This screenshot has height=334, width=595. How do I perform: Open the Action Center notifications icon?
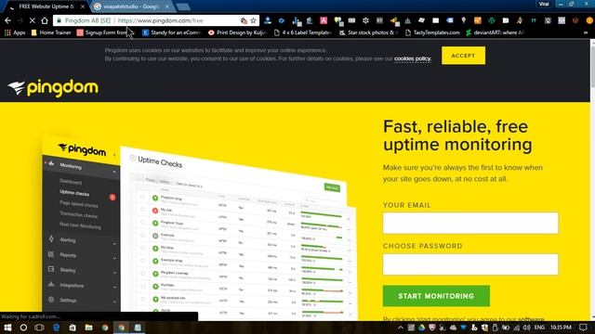pyautogui.click(x=583, y=328)
